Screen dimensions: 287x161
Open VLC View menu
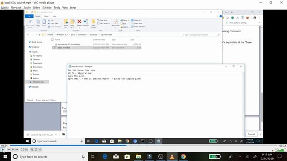pyautogui.click(x=65, y=8)
